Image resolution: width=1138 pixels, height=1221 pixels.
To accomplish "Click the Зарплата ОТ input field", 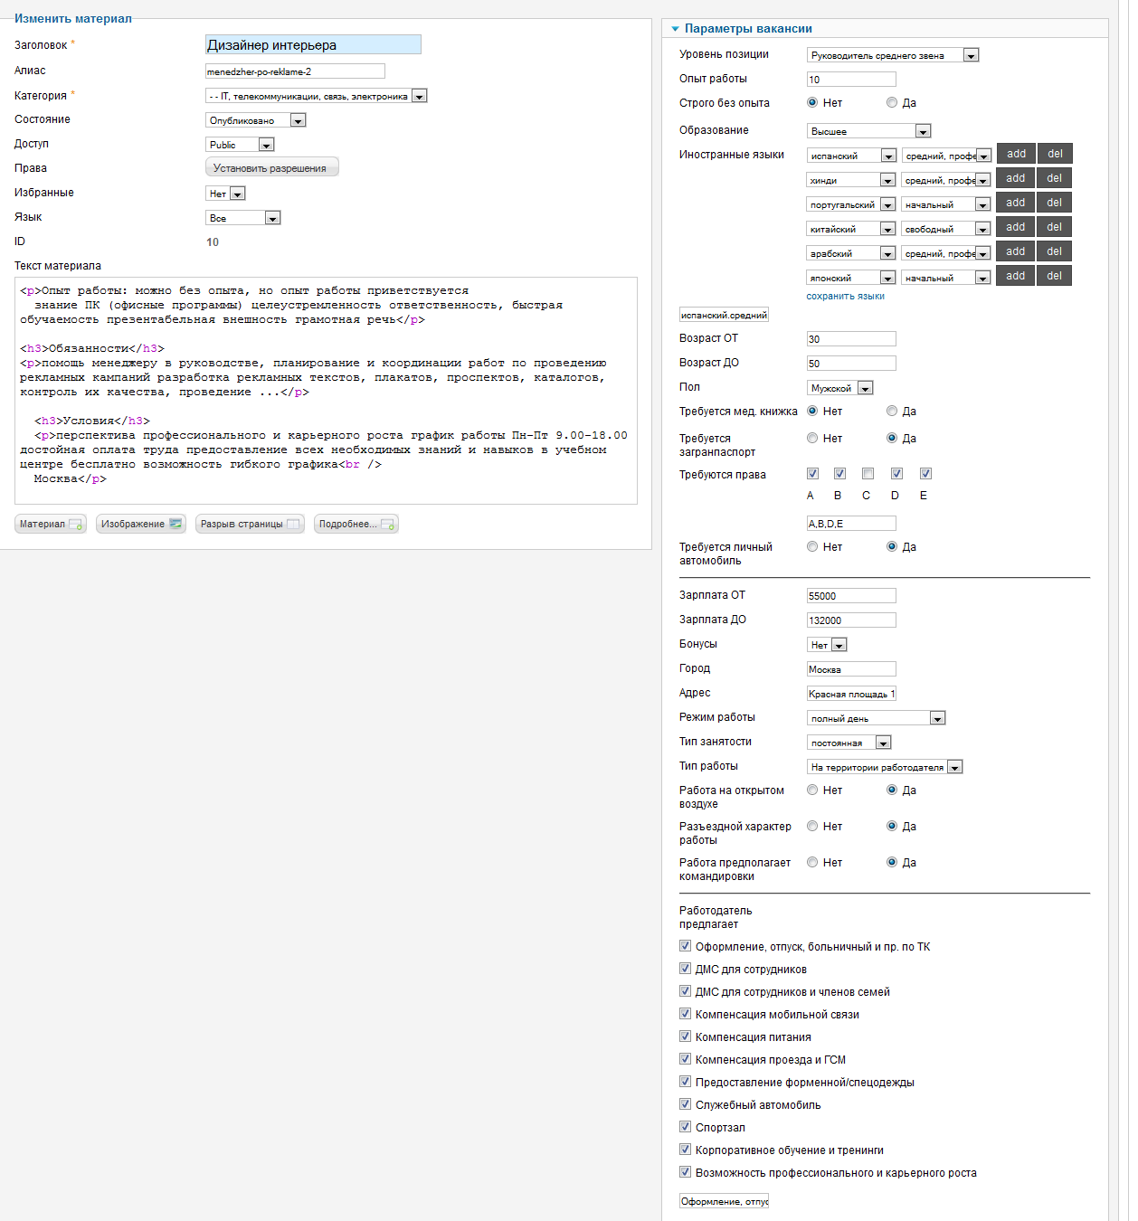I will point(851,596).
